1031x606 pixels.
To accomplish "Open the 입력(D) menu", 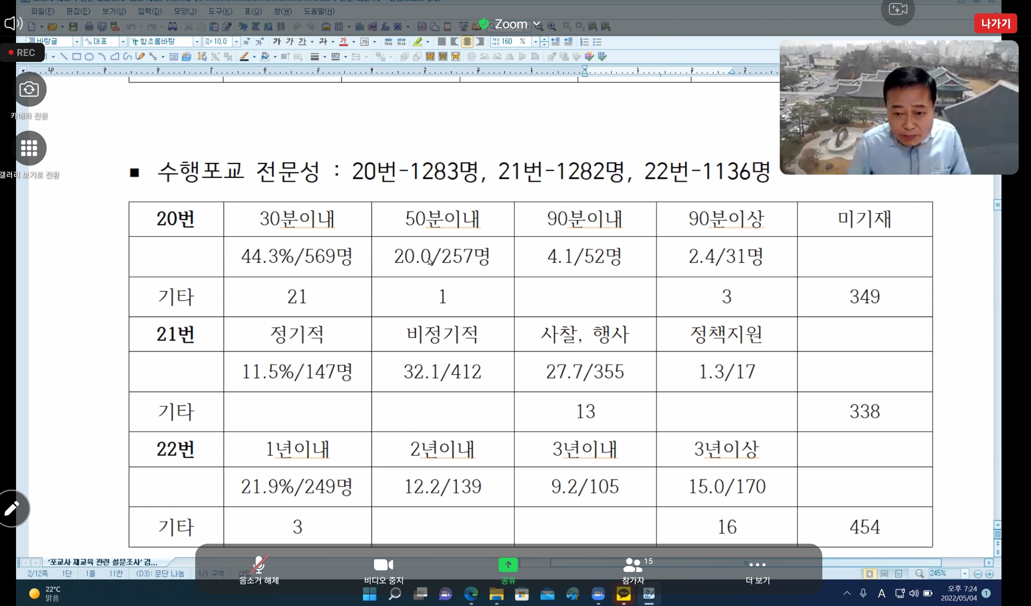I will [150, 11].
